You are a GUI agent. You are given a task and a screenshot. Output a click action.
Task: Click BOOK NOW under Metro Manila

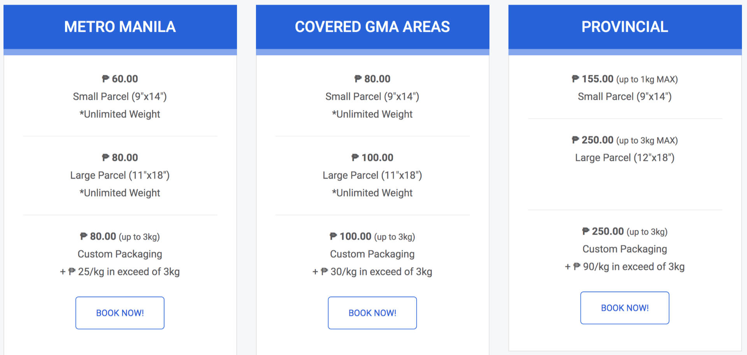coord(120,313)
